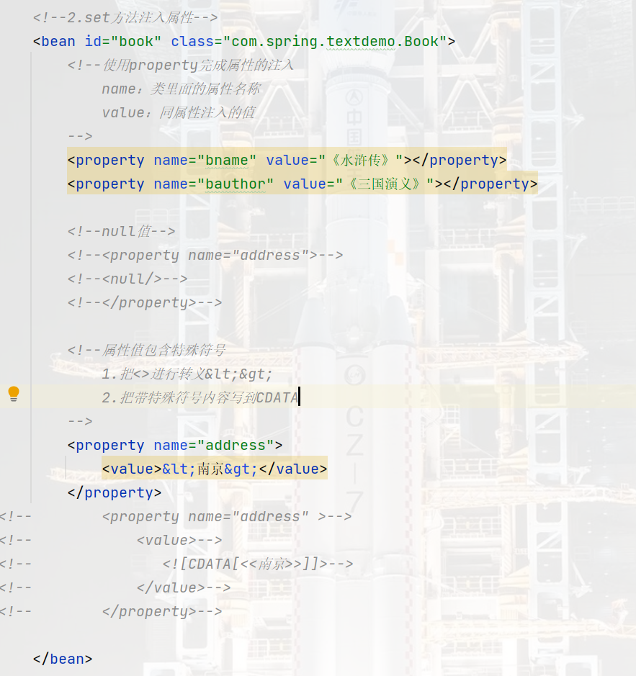This screenshot has width=636, height=676.
Task: Click the property name value "bname"
Action: [227, 161]
